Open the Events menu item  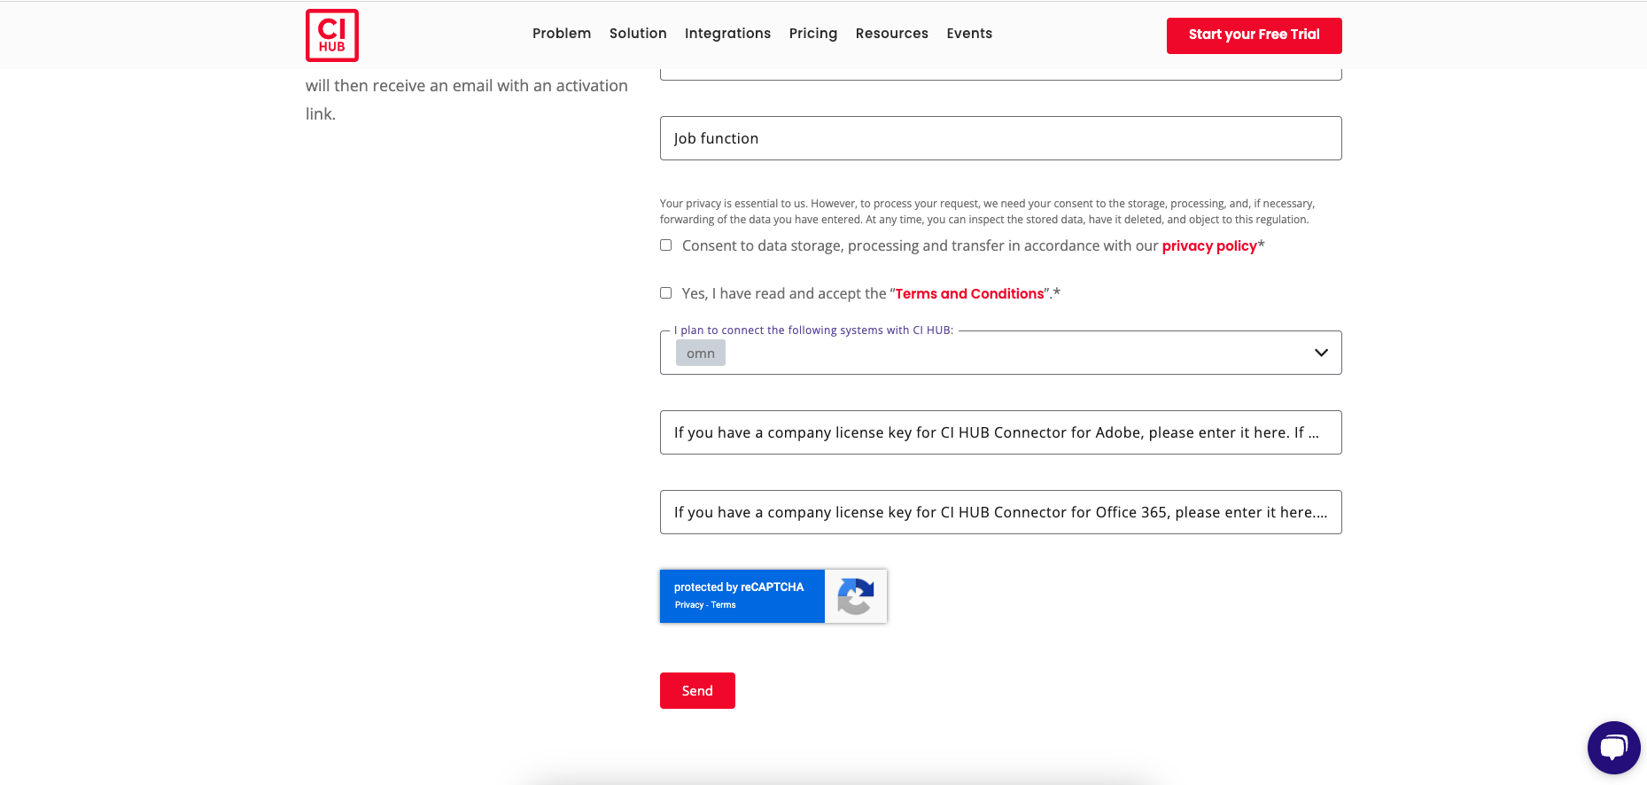[x=969, y=34]
